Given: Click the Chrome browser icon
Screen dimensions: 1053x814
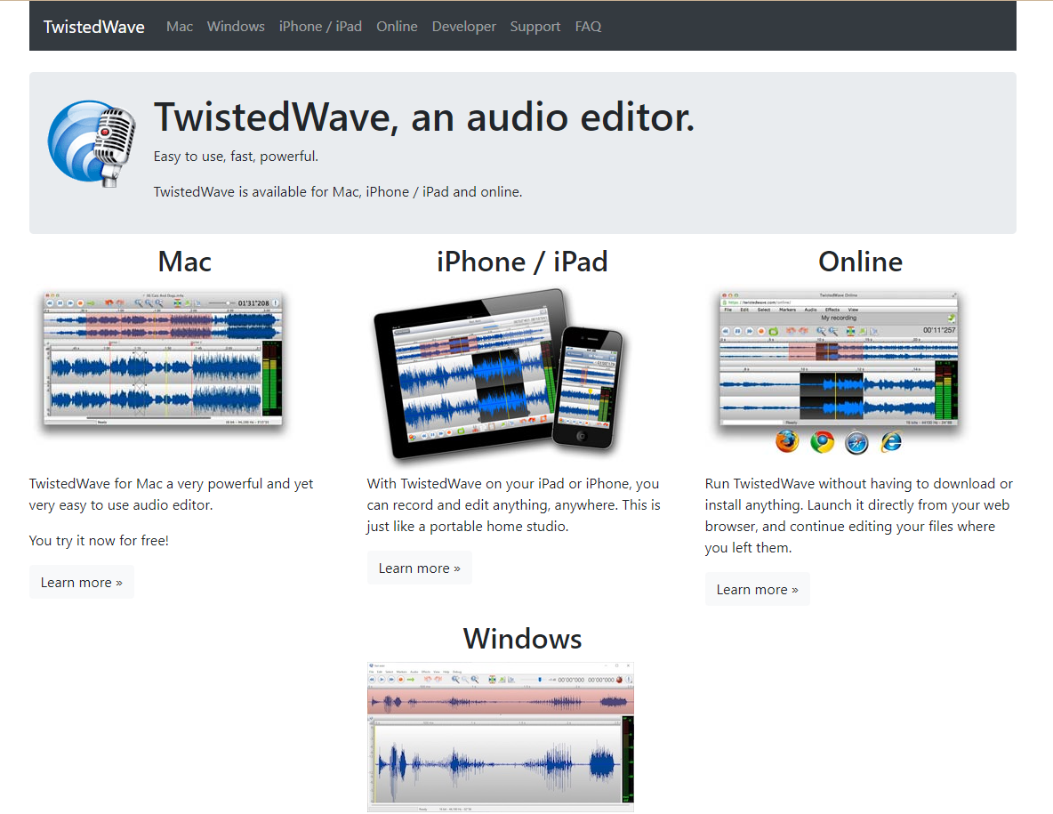Looking at the screenshot, I should [821, 440].
